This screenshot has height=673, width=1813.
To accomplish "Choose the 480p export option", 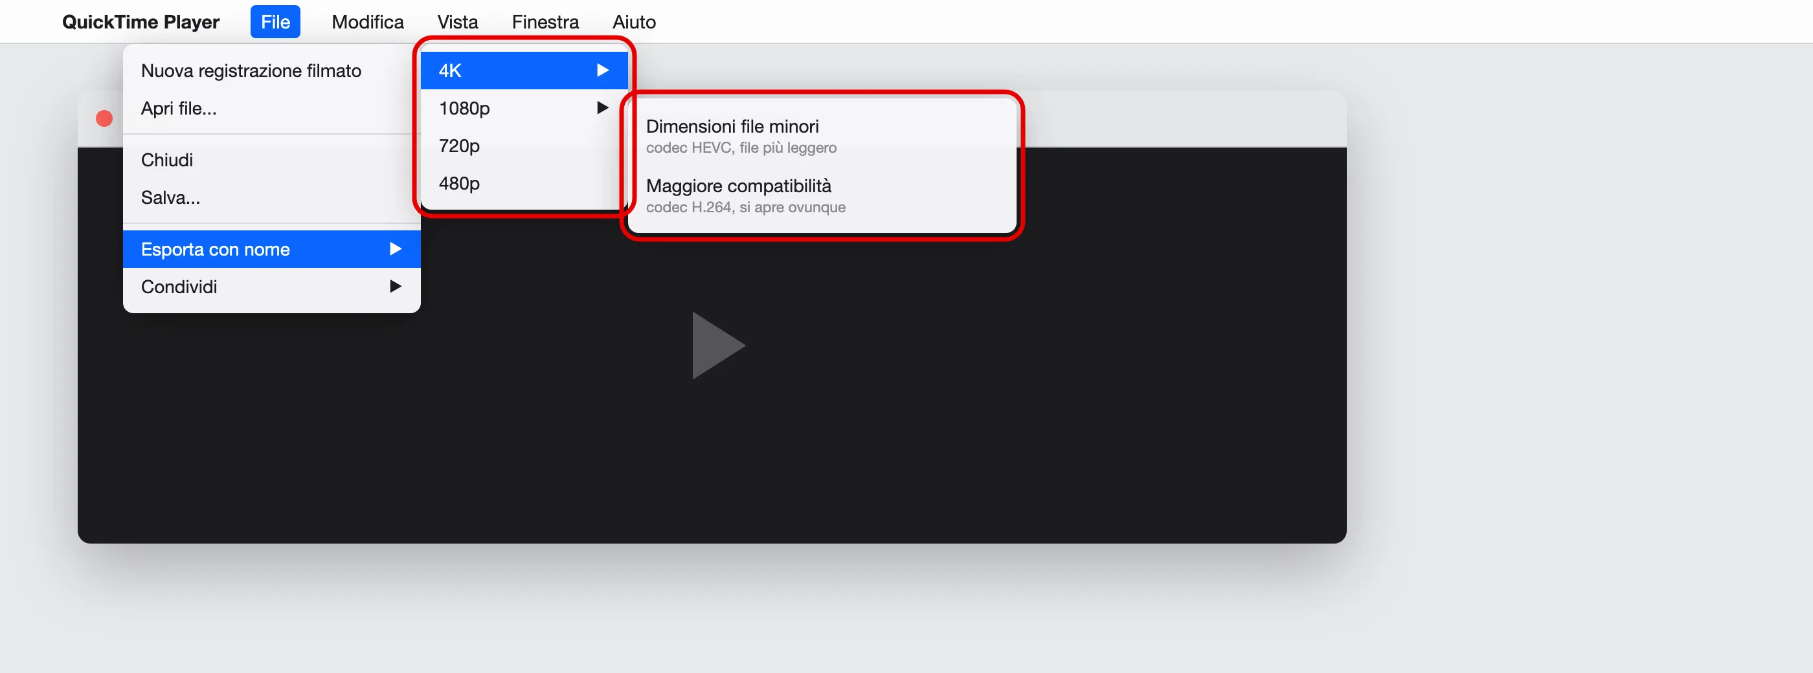I will coord(524,184).
